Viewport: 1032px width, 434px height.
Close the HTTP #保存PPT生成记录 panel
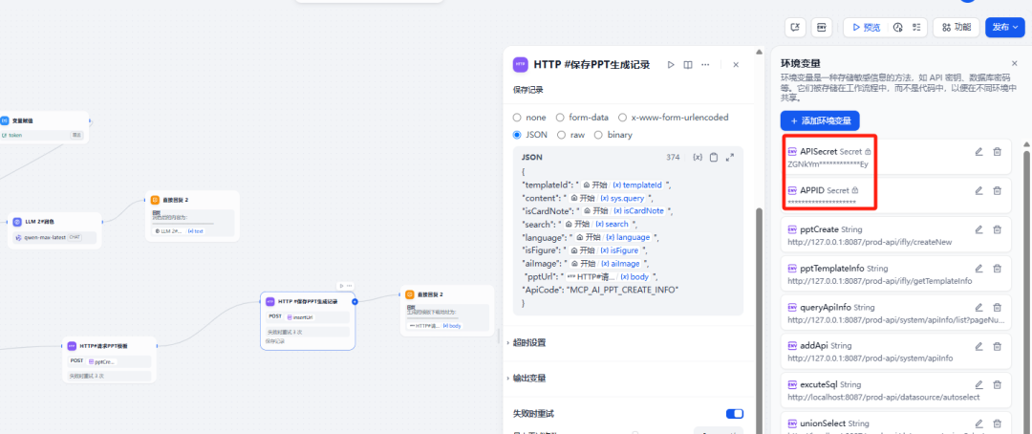[736, 65]
